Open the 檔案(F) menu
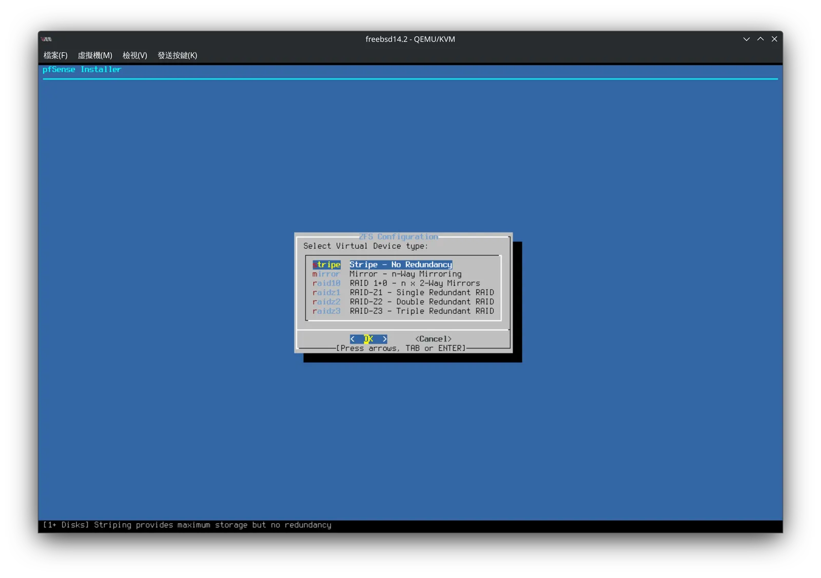 tap(55, 55)
